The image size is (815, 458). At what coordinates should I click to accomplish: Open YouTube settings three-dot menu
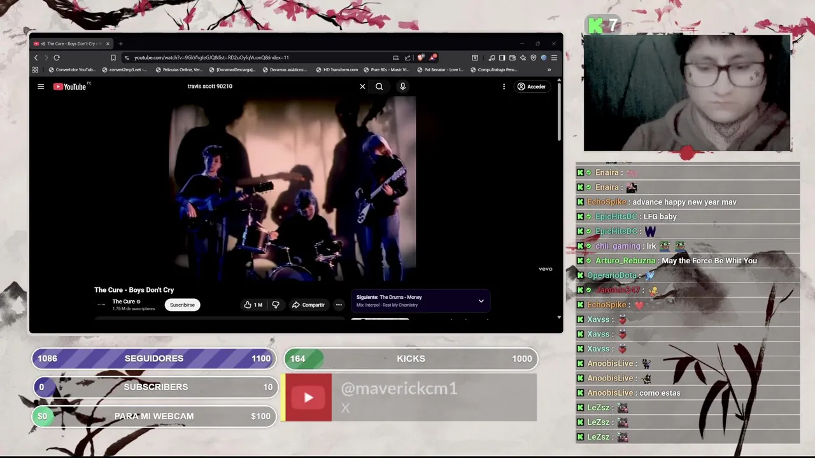[504, 87]
